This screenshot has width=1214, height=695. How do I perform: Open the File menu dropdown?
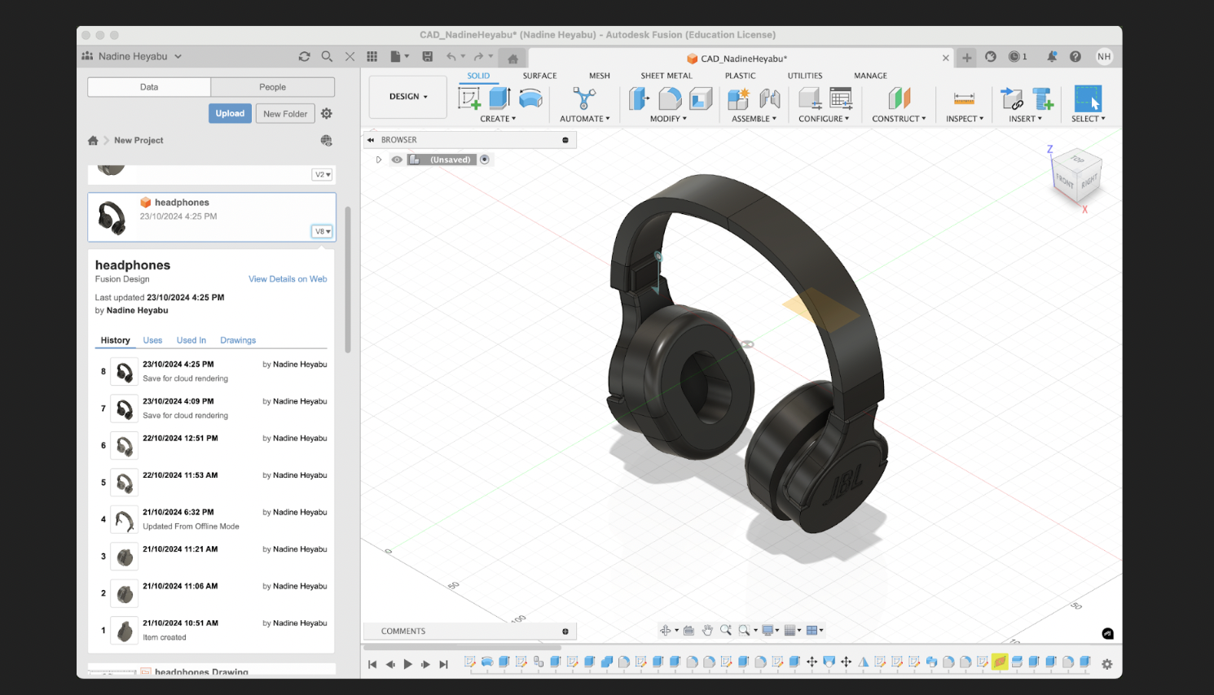point(400,56)
